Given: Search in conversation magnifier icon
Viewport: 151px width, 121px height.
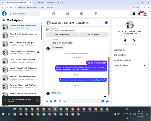Looking at the screenshot, I should click(x=134, y=41).
